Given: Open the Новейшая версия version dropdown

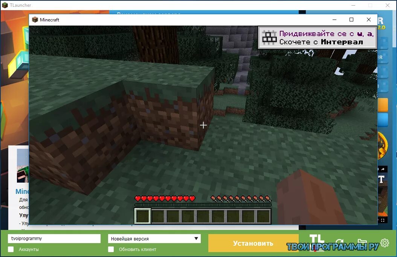Looking at the screenshot, I should click(154, 239).
